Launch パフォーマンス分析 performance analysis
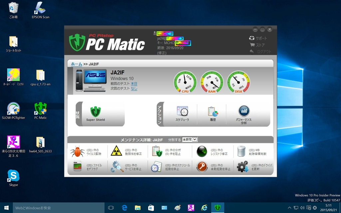Screen dimensions: 341x213 [x=244, y=115]
